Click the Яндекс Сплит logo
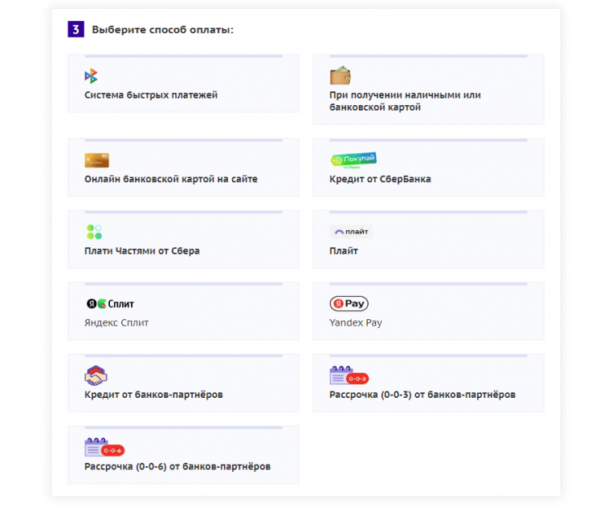This screenshot has height=507, width=604. [110, 304]
